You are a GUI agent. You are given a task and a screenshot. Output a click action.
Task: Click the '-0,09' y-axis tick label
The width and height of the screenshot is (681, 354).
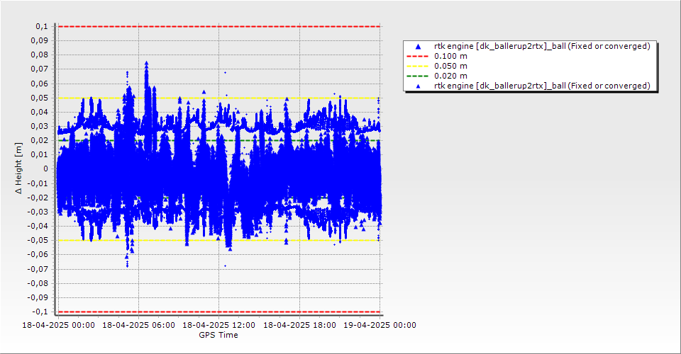[38, 297]
